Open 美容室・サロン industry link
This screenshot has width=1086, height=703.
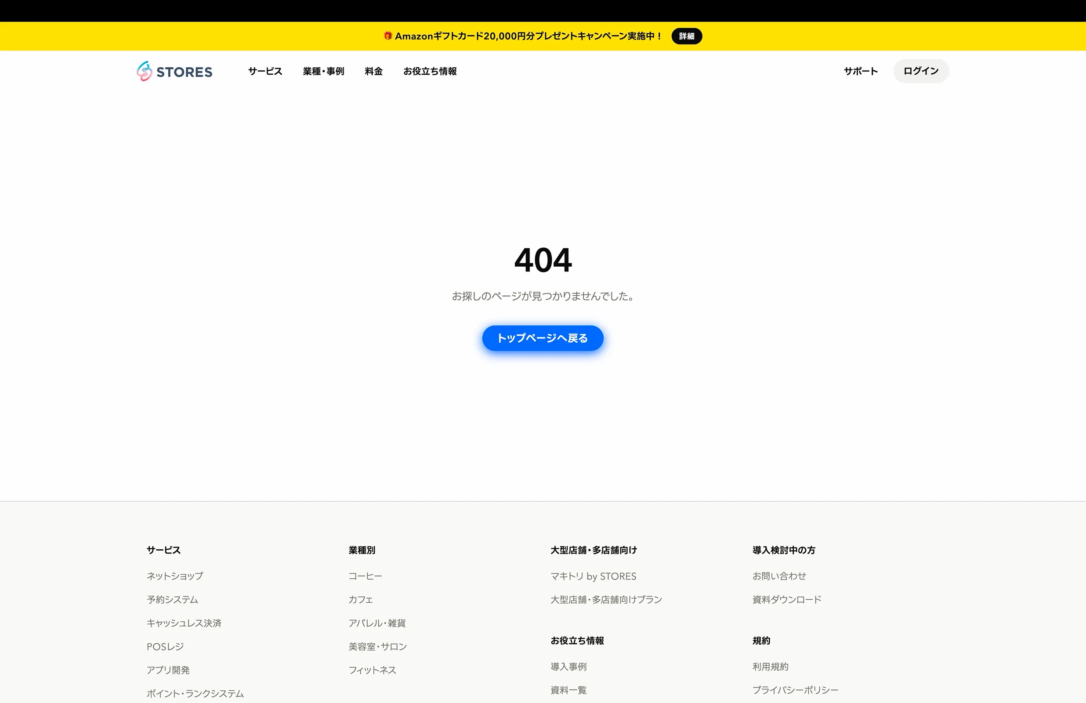[x=377, y=646]
